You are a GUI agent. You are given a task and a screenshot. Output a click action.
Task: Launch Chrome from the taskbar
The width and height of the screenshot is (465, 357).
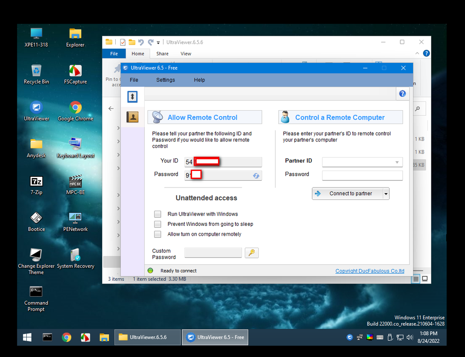point(67,337)
